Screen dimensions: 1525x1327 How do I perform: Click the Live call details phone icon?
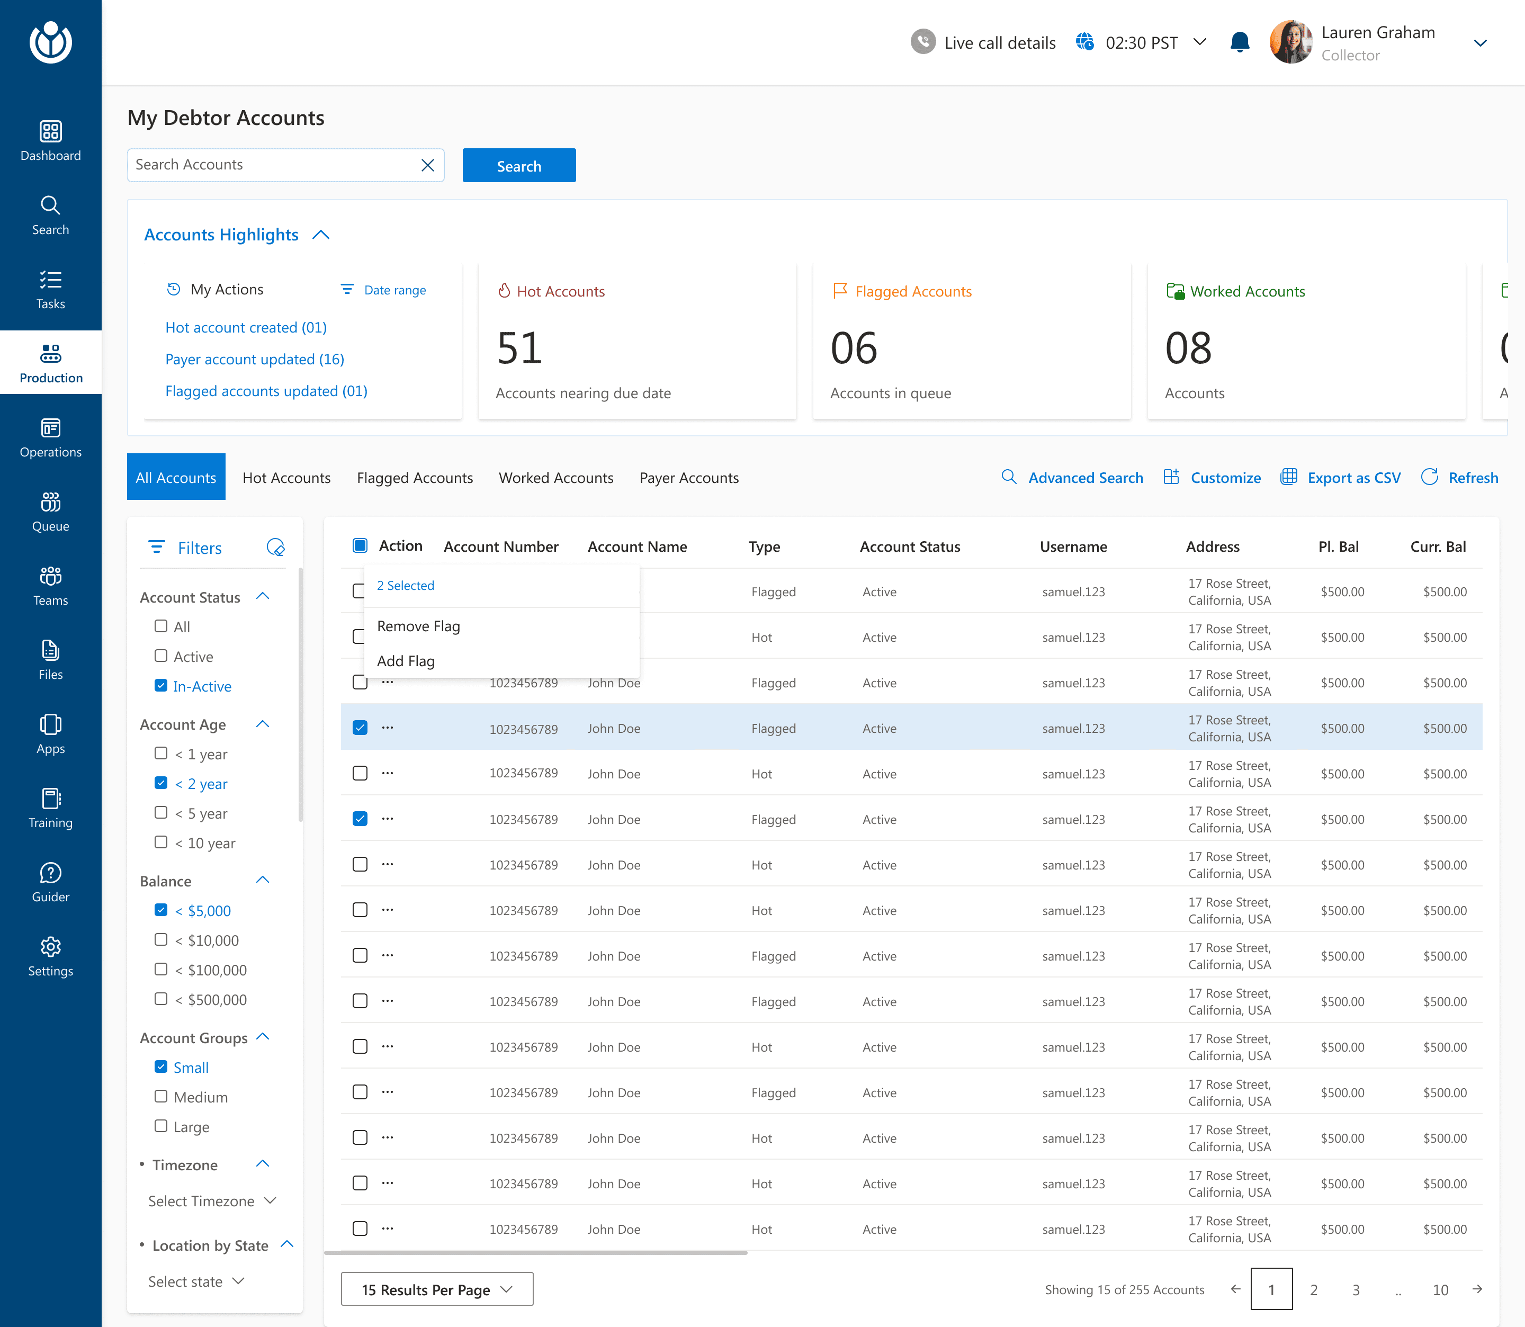pyautogui.click(x=922, y=42)
